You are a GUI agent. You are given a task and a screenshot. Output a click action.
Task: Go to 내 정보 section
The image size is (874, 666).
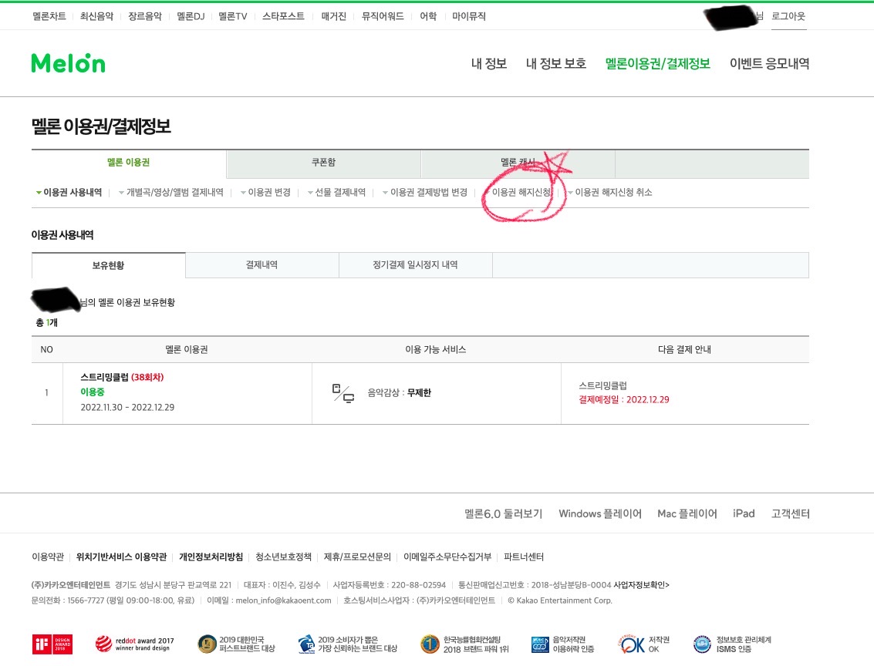pyautogui.click(x=489, y=63)
